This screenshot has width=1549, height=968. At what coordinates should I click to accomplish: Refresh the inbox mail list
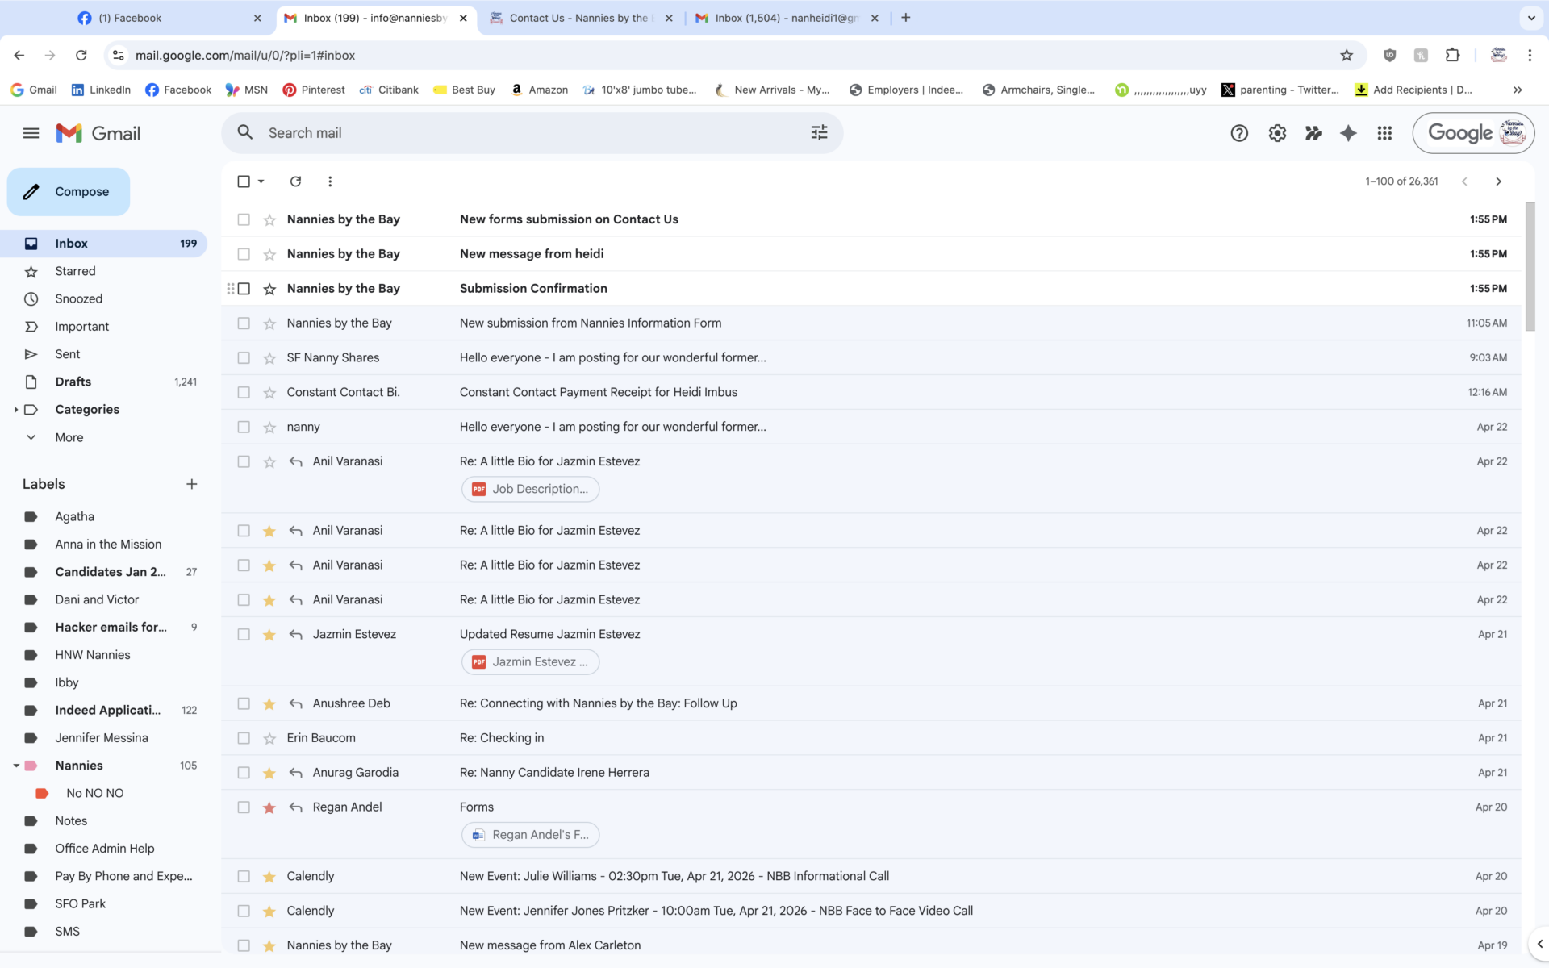pyautogui.click(x=295, y=181)
